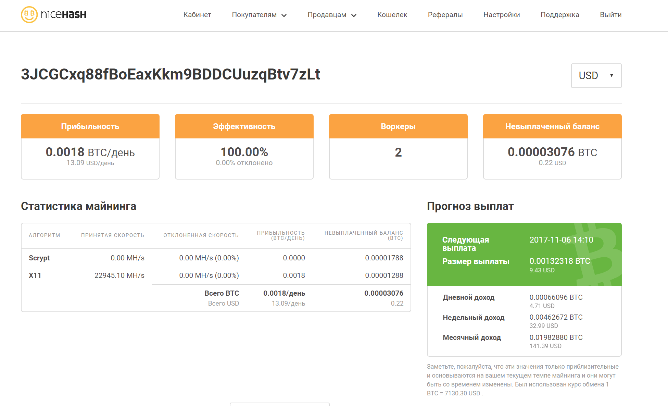Click the 0.00003076 BTC unpaid balance card value
Viewport: 668px width, 406px height.
552,152
